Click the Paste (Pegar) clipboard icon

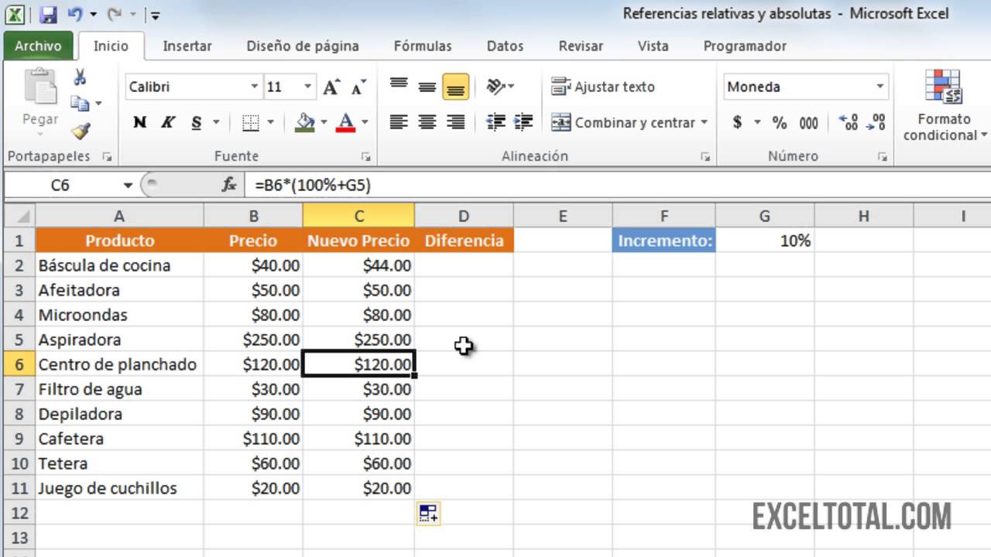click(40, 87)
